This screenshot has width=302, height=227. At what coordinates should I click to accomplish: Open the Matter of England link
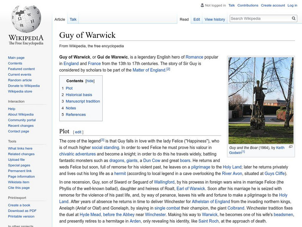[x=149, y=70]
